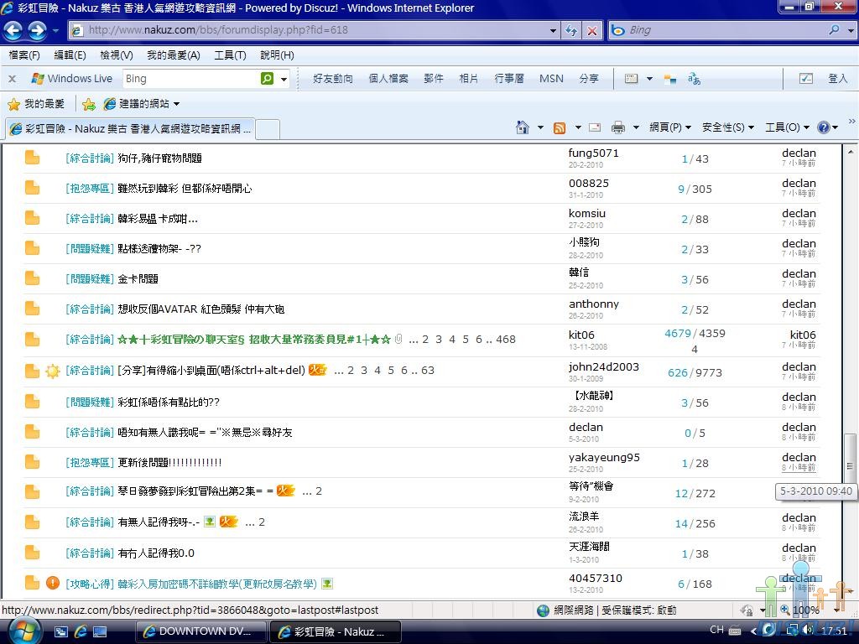The image size is (859, 644).
Task: Click the orange RSS feeds icon
Action: click(560, 128)
